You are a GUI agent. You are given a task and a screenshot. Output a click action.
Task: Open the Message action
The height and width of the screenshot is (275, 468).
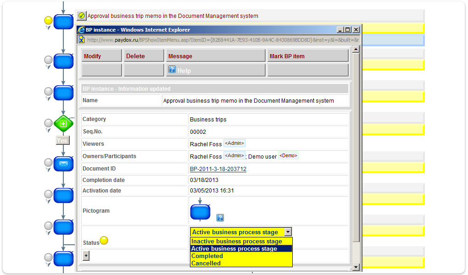coord(216,56)
